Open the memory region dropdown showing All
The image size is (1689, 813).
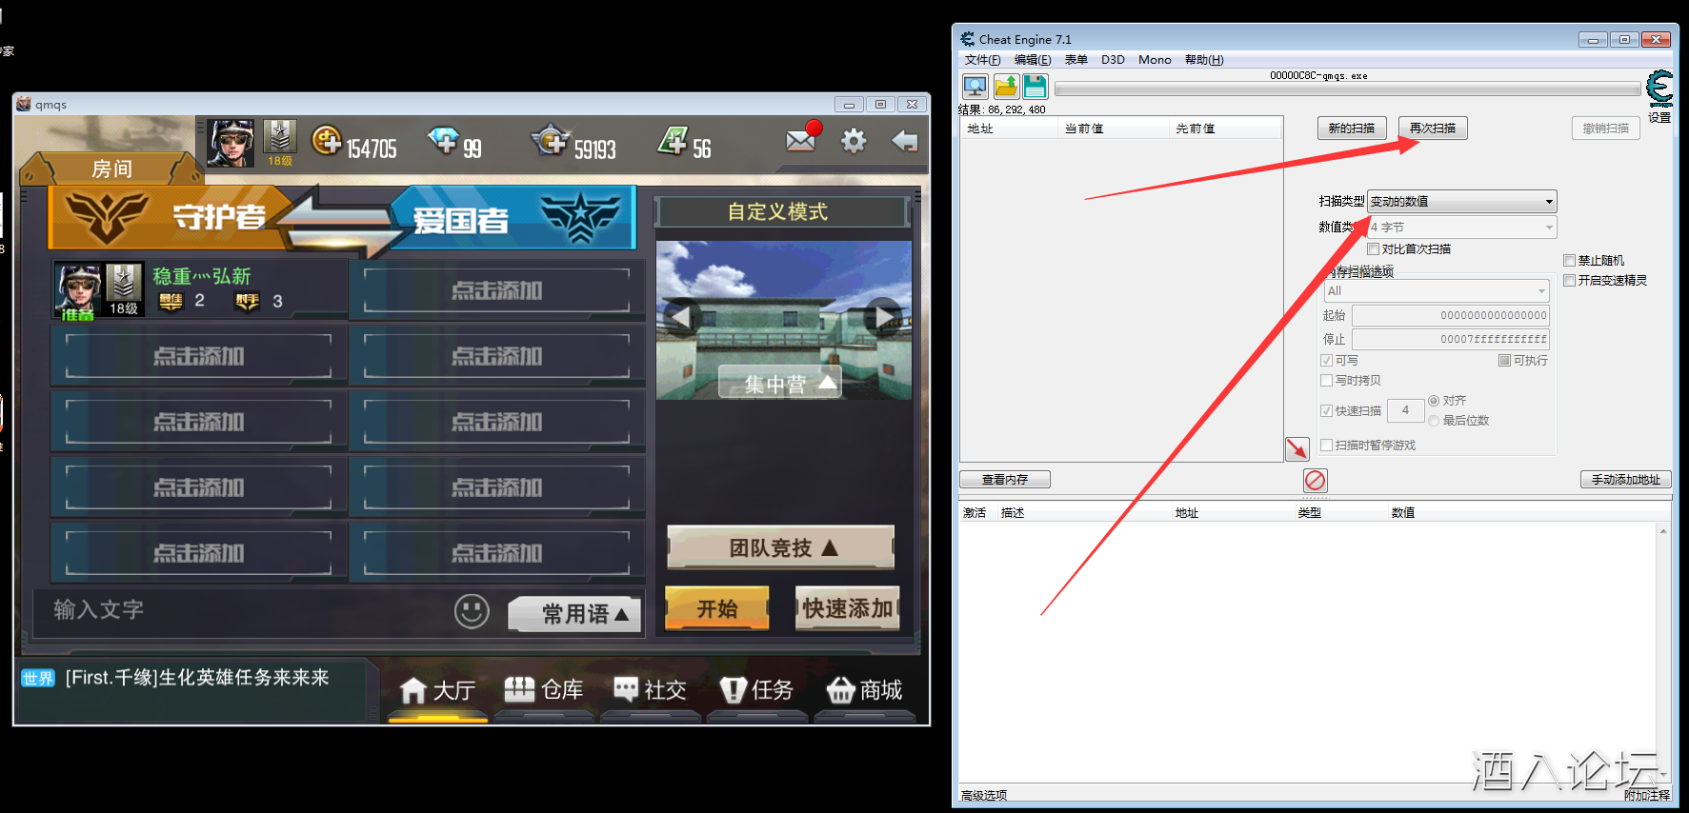click(x=1438, y=291)
